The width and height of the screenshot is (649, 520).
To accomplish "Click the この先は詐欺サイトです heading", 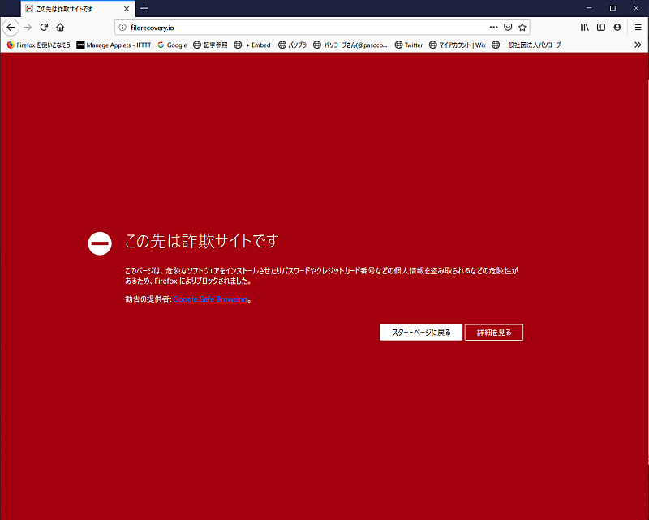I will coord(202,241).
